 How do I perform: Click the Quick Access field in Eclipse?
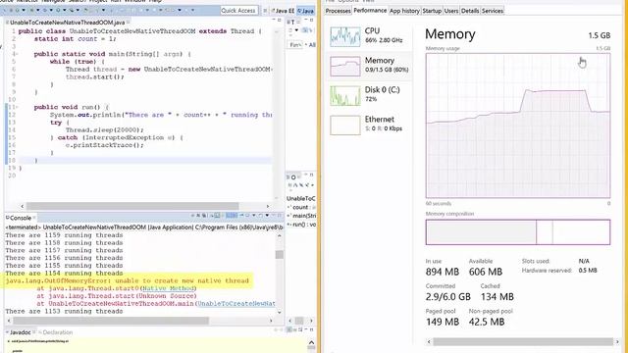[238, 11]
